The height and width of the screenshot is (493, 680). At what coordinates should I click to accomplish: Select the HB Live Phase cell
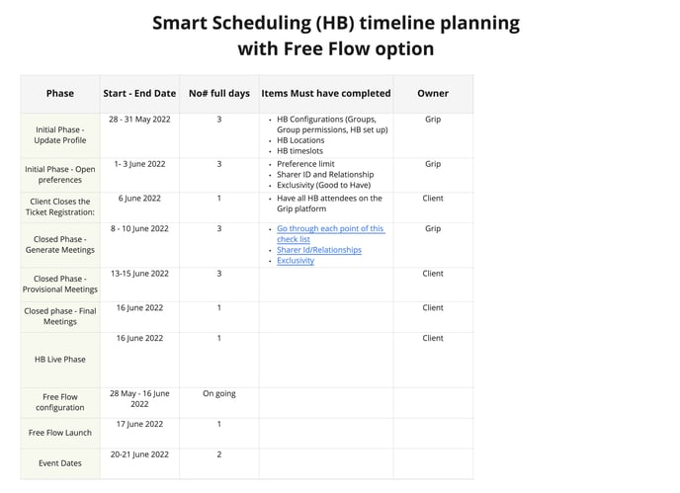click(60, 360)
